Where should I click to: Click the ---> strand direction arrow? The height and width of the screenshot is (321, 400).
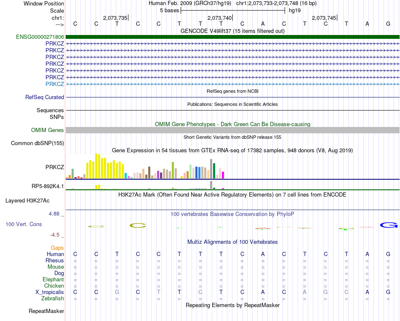[60, 24]
